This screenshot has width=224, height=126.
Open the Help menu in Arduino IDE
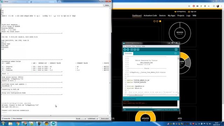143,47
